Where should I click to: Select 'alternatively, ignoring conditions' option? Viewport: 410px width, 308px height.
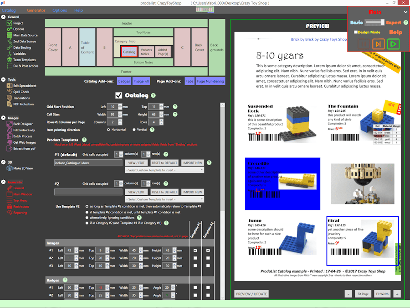87,218
